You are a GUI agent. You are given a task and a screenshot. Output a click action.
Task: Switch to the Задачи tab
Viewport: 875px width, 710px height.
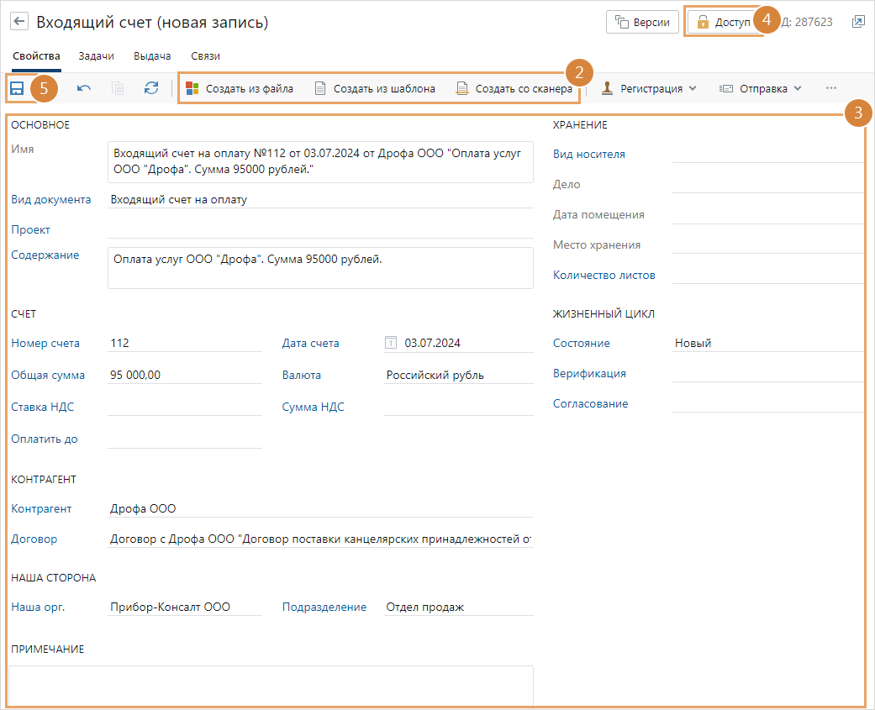pos(97,56)
